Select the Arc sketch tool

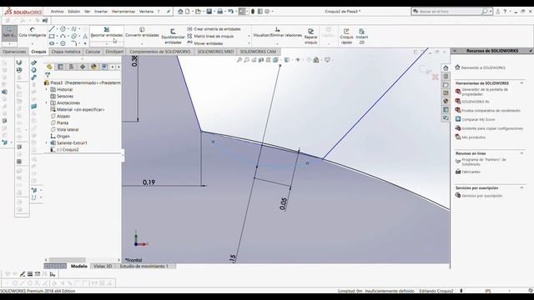pos(63,36)
